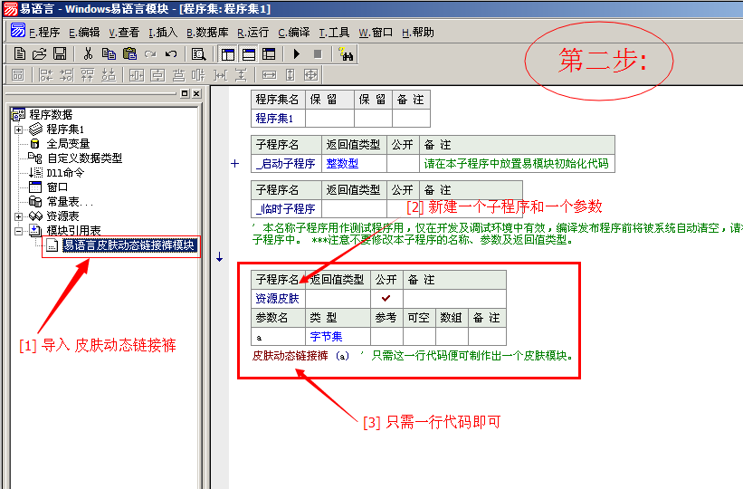
Task: Toggle 可空 cell for parameter a
Action: [419, 337]
